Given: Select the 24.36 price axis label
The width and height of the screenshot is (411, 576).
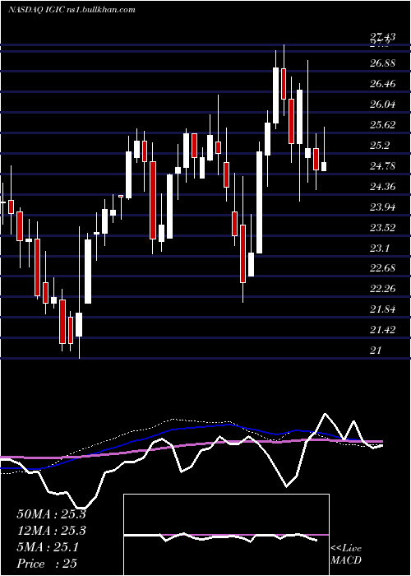Looking at the screenshot, I should (x=383, y=187).
